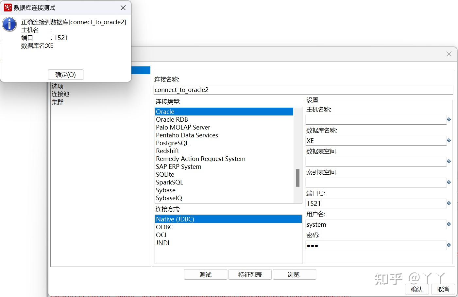Click variable icon beside database name field
The image size is (458, 297).
point(449,140)
